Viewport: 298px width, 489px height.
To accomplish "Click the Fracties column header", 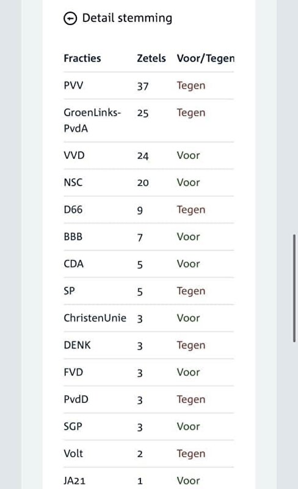I will [82, 58].
